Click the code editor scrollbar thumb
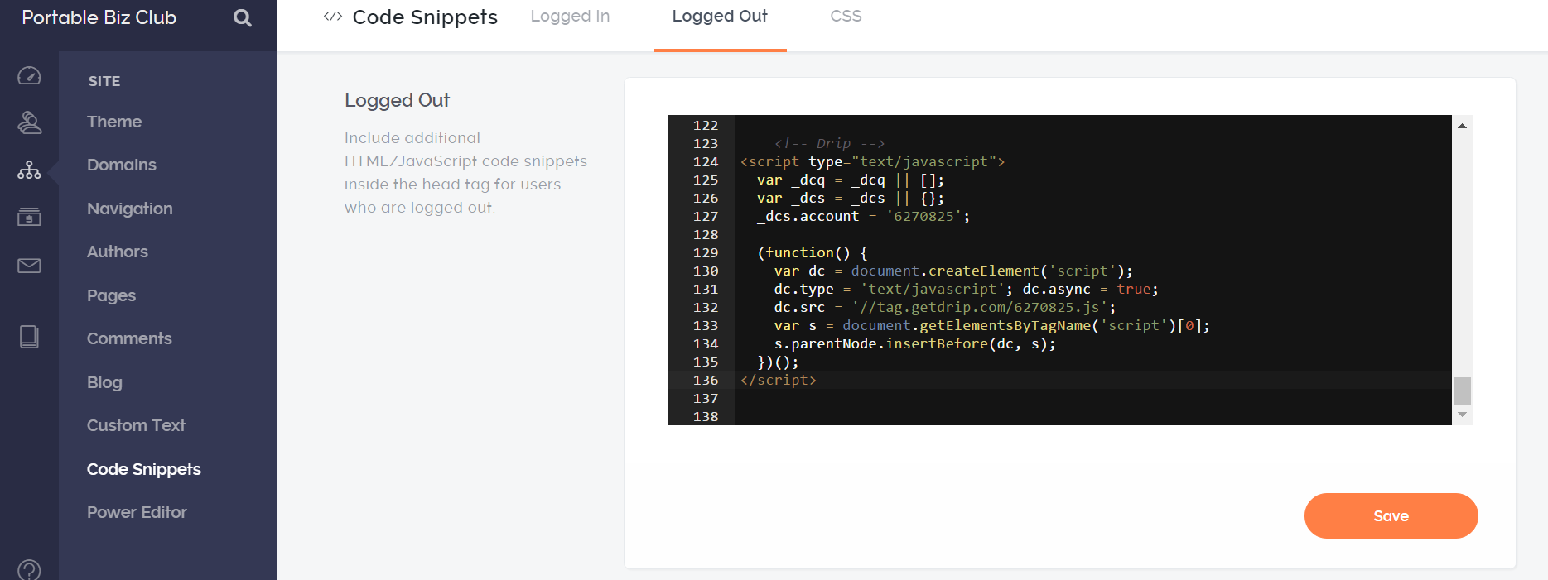This screenshot has height=580, width=1548. [x=1462, y=391]
